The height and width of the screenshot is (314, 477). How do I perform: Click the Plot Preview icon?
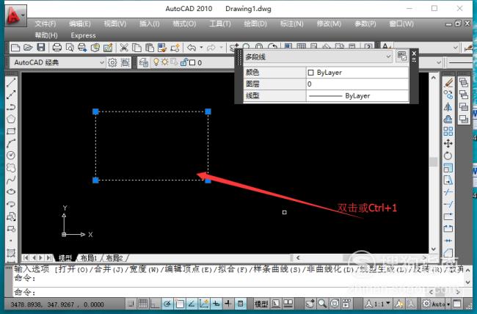point(70,48)
